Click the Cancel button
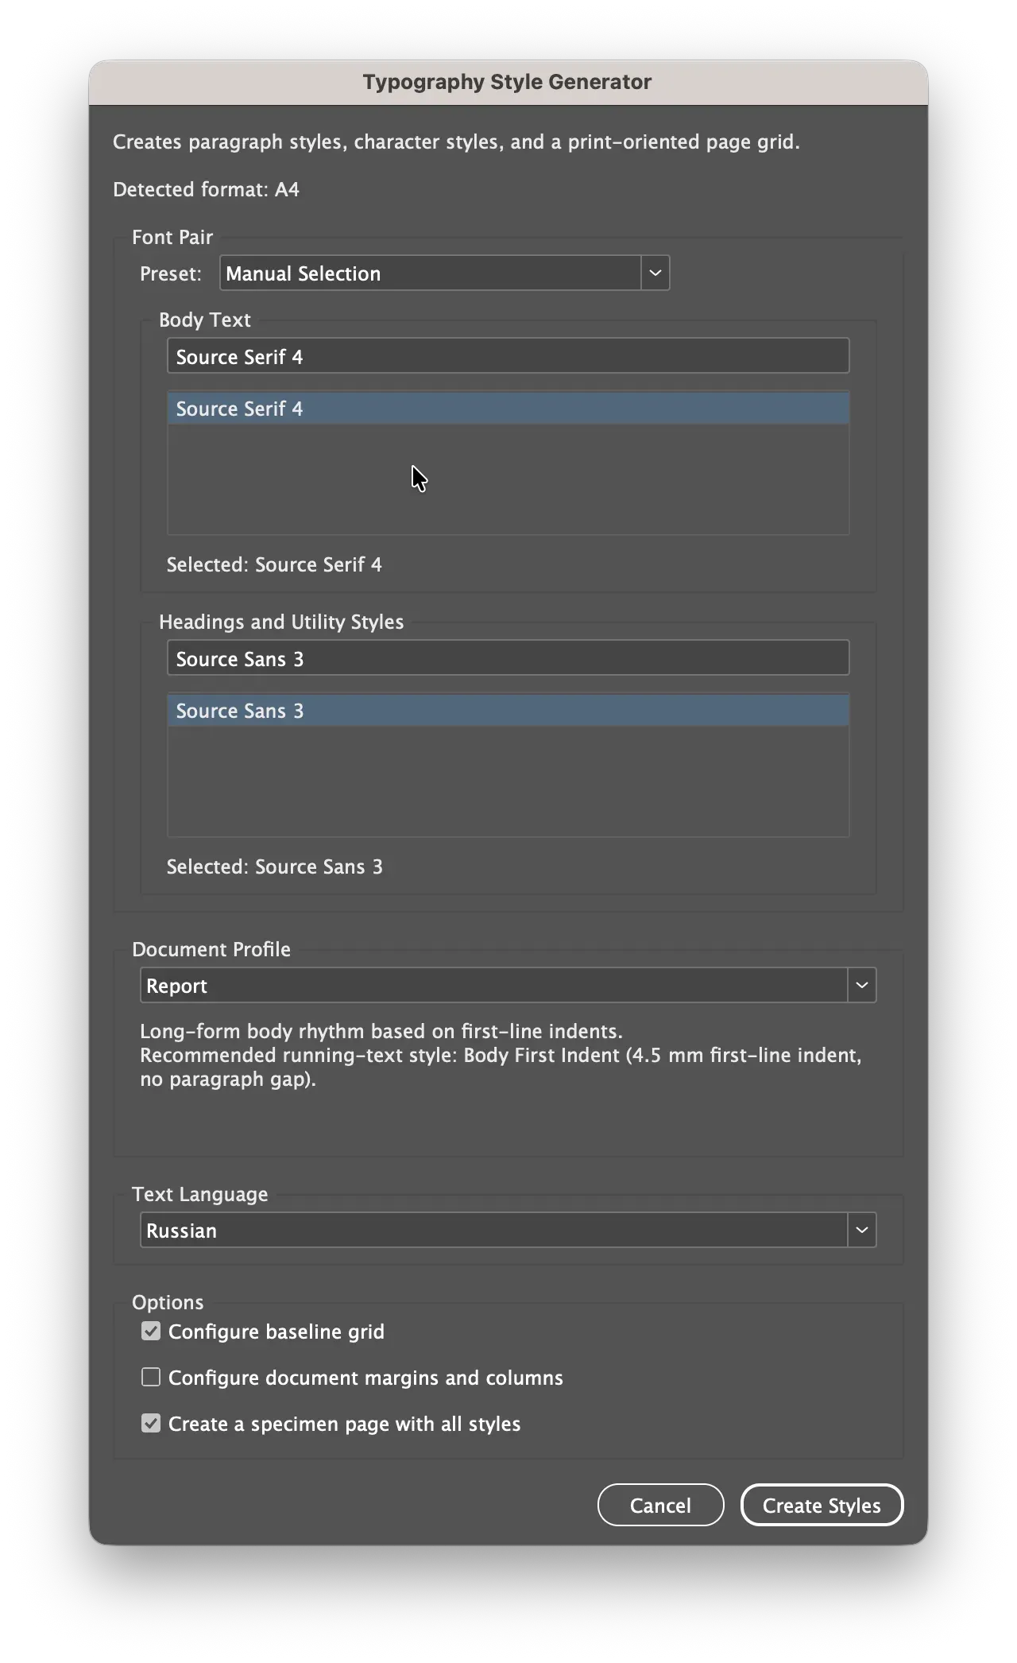 coord(660,1506)
